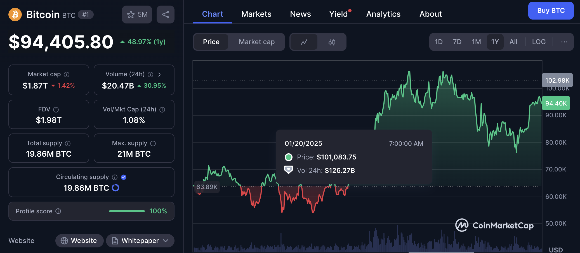The height and width of the screenshot is (253, 580).
Task: Add Bitcoin to watchlist via star button
Action: tap(137, 15)
